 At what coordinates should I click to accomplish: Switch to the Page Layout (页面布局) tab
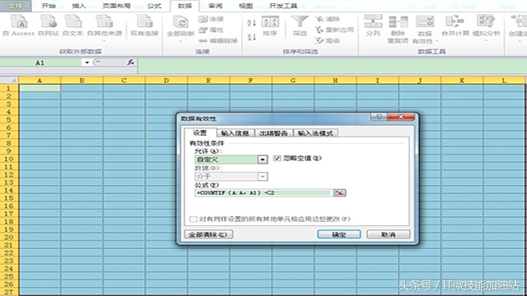[116, 6]
